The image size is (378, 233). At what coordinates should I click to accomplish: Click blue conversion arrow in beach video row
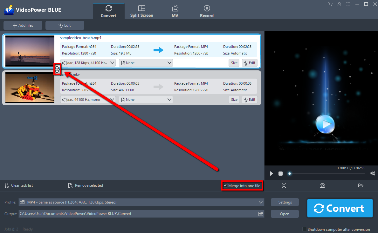point(158,50)
